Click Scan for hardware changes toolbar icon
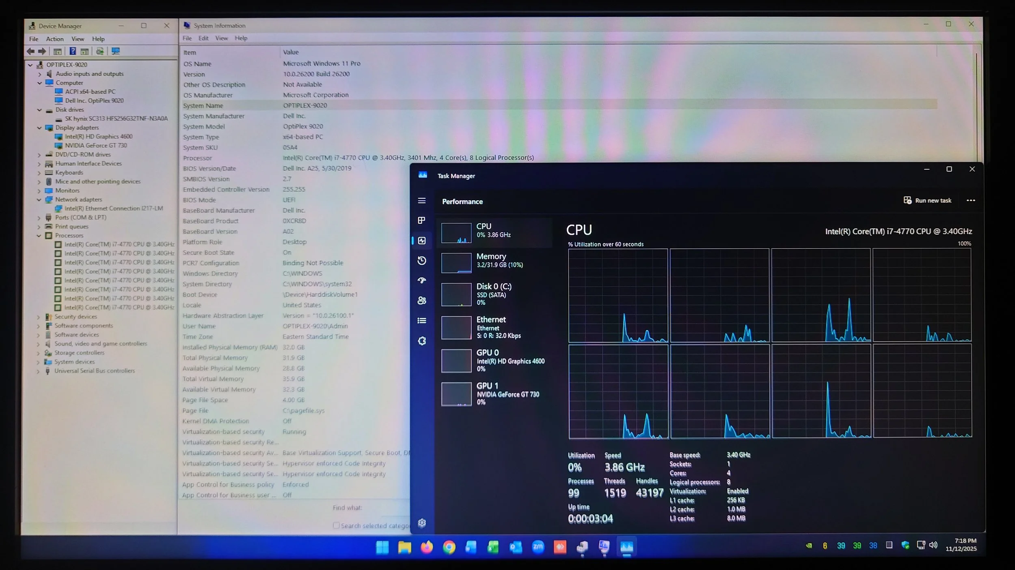The height and width of the screenshot is (570, 1015). (x=116, y=51)
